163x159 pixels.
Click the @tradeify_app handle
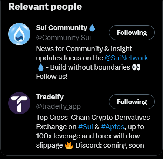(x=59, y=106)
